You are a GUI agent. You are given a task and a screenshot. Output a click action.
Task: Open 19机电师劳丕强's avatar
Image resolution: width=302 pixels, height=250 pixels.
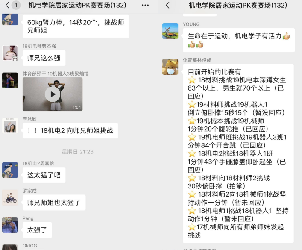(10, 53)
